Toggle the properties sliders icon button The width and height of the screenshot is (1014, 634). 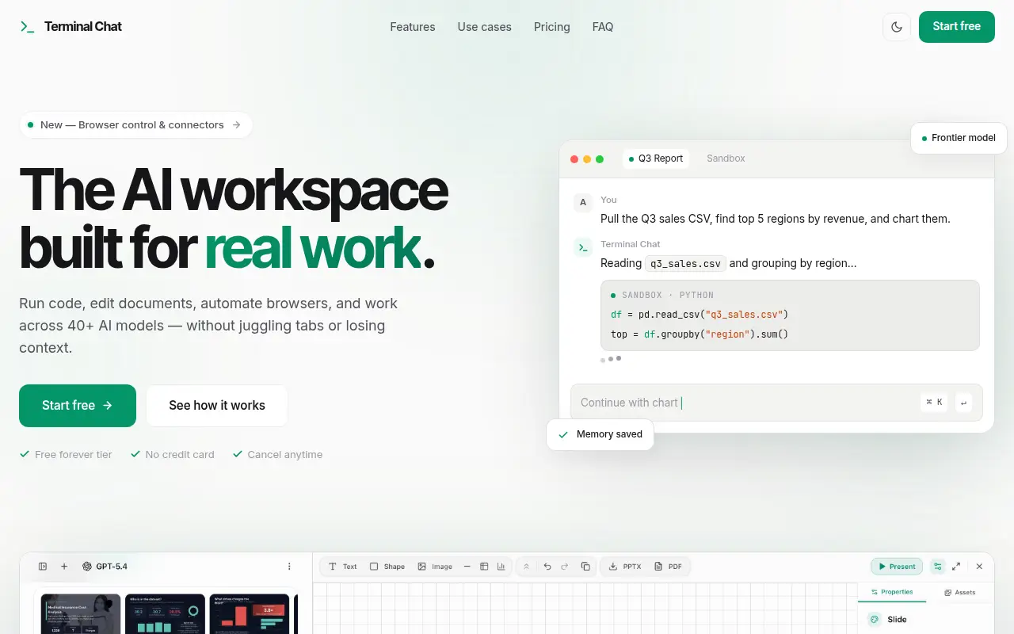(938, 567)
